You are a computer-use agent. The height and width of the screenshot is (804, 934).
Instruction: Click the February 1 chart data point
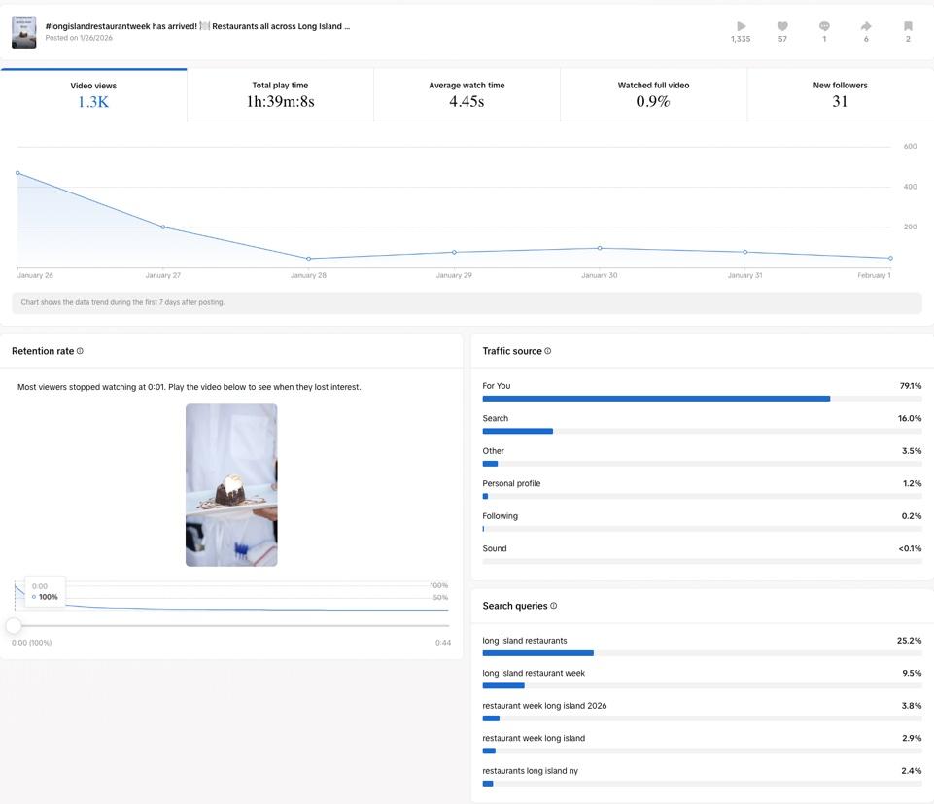point(890,258)
